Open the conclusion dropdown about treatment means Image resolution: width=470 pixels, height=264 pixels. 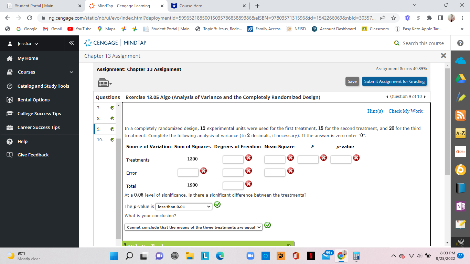point(193,227)
